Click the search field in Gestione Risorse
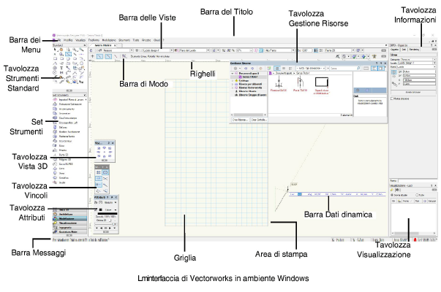 click(344, 68)
